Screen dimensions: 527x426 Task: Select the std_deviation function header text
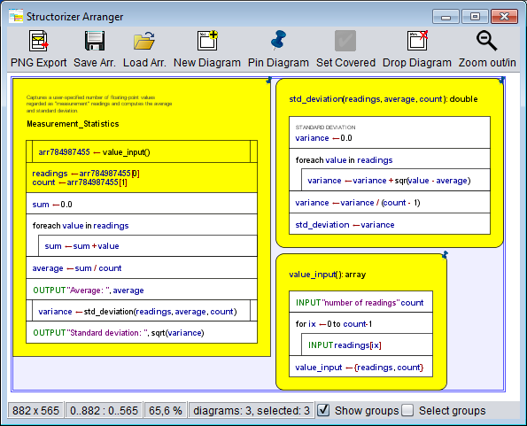[x=384, y=99]
